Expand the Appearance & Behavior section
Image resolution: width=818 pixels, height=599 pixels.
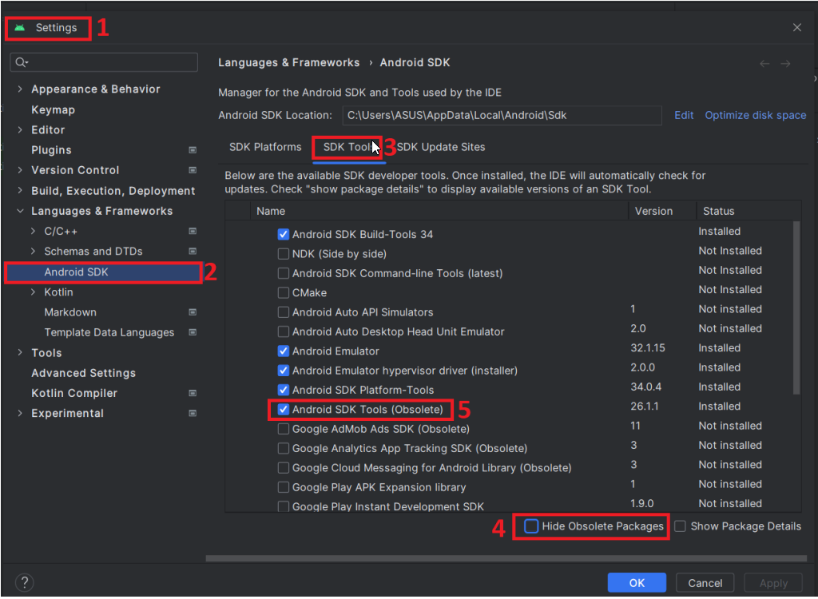pos(20,89)
